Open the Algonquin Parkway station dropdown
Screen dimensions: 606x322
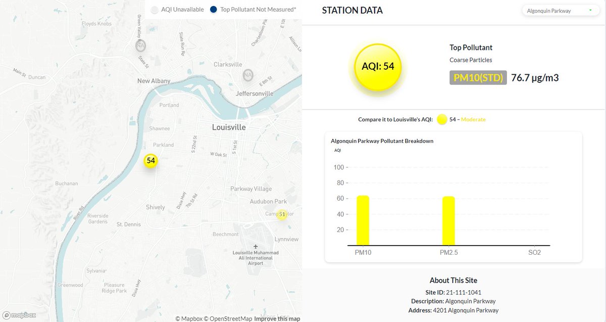pos(561,11)
